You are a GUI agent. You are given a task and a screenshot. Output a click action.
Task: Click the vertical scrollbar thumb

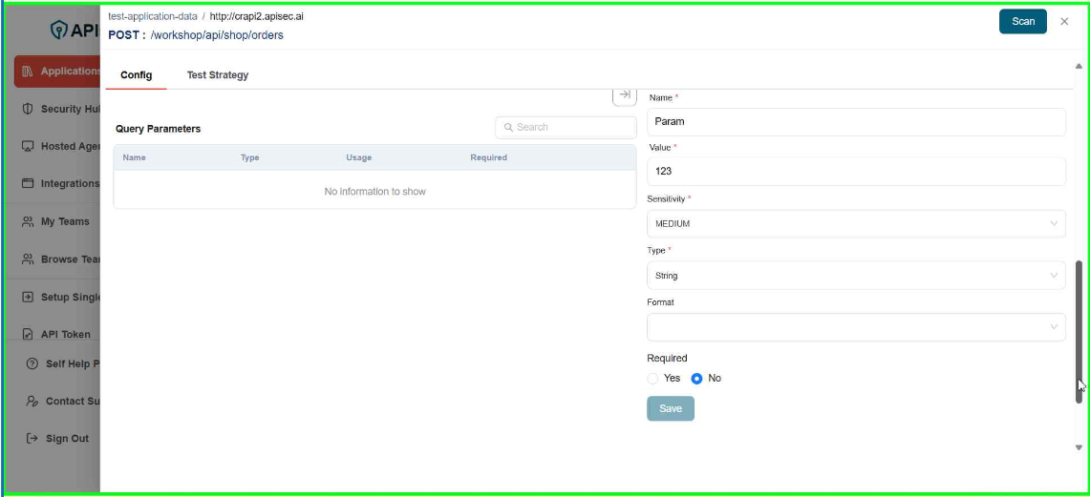click(1079, 329)
